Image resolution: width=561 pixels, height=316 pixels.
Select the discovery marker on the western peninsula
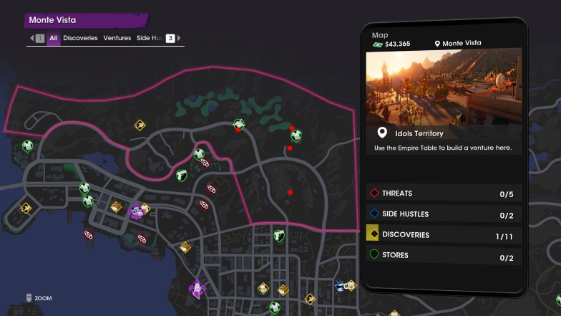click(26, 208)
